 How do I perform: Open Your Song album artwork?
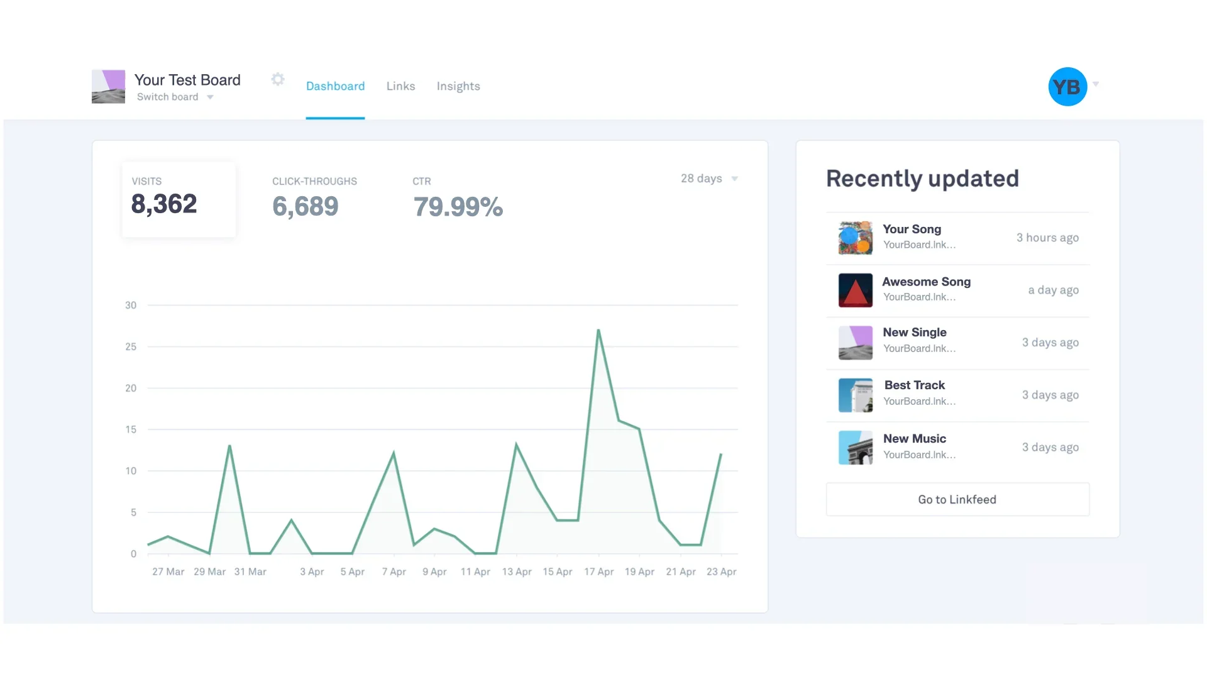coord(855,238)
